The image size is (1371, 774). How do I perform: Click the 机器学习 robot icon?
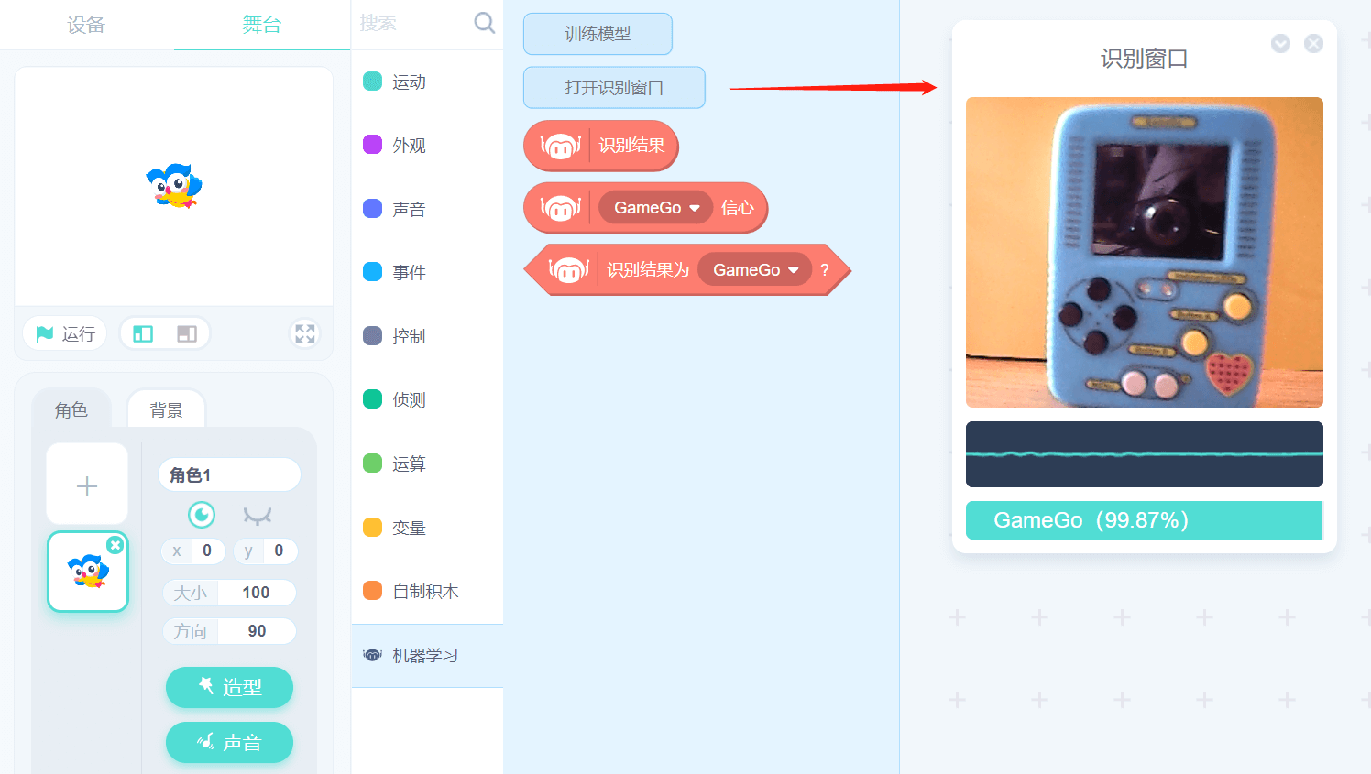372,655
